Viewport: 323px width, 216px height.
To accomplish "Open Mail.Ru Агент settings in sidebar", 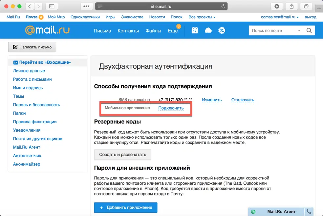I will (27, 147).
